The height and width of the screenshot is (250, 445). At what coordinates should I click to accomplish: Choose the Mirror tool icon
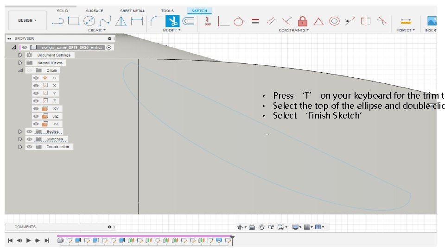(x=121, y=21)
